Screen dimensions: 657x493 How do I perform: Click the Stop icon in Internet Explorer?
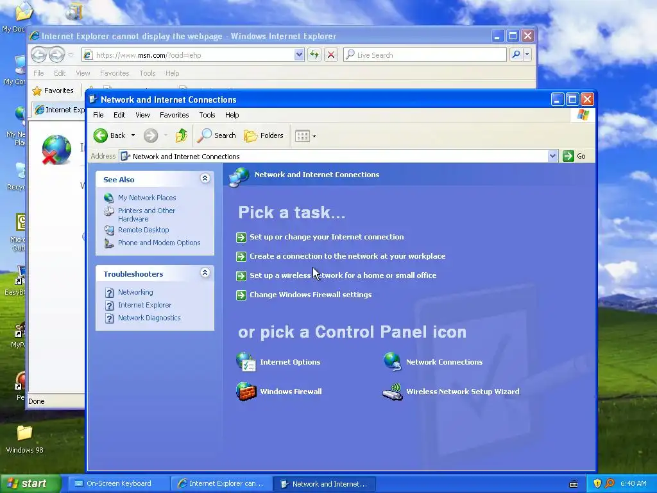tap(331, 55)
